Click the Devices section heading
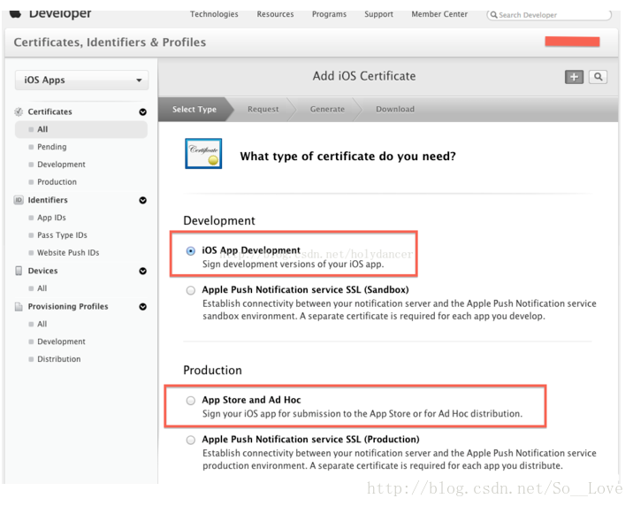Screen dimensions: 633x506 (x=42, y=271)
